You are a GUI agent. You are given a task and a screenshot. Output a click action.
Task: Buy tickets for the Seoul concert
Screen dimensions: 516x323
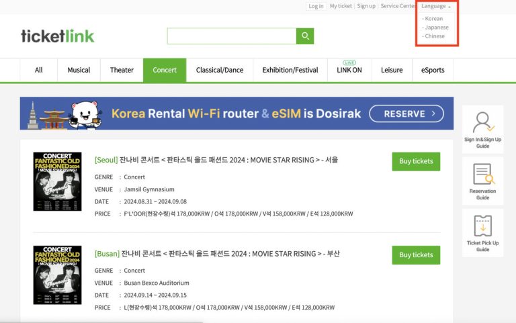click(416, 161)
